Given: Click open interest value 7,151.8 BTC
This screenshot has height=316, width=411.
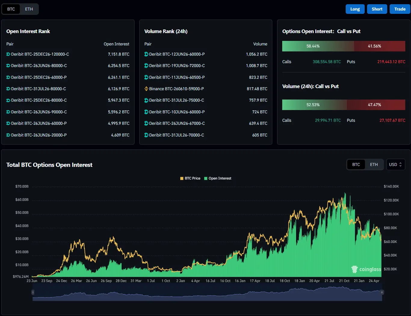Looking at the screenshot, I should coord(119,54).
